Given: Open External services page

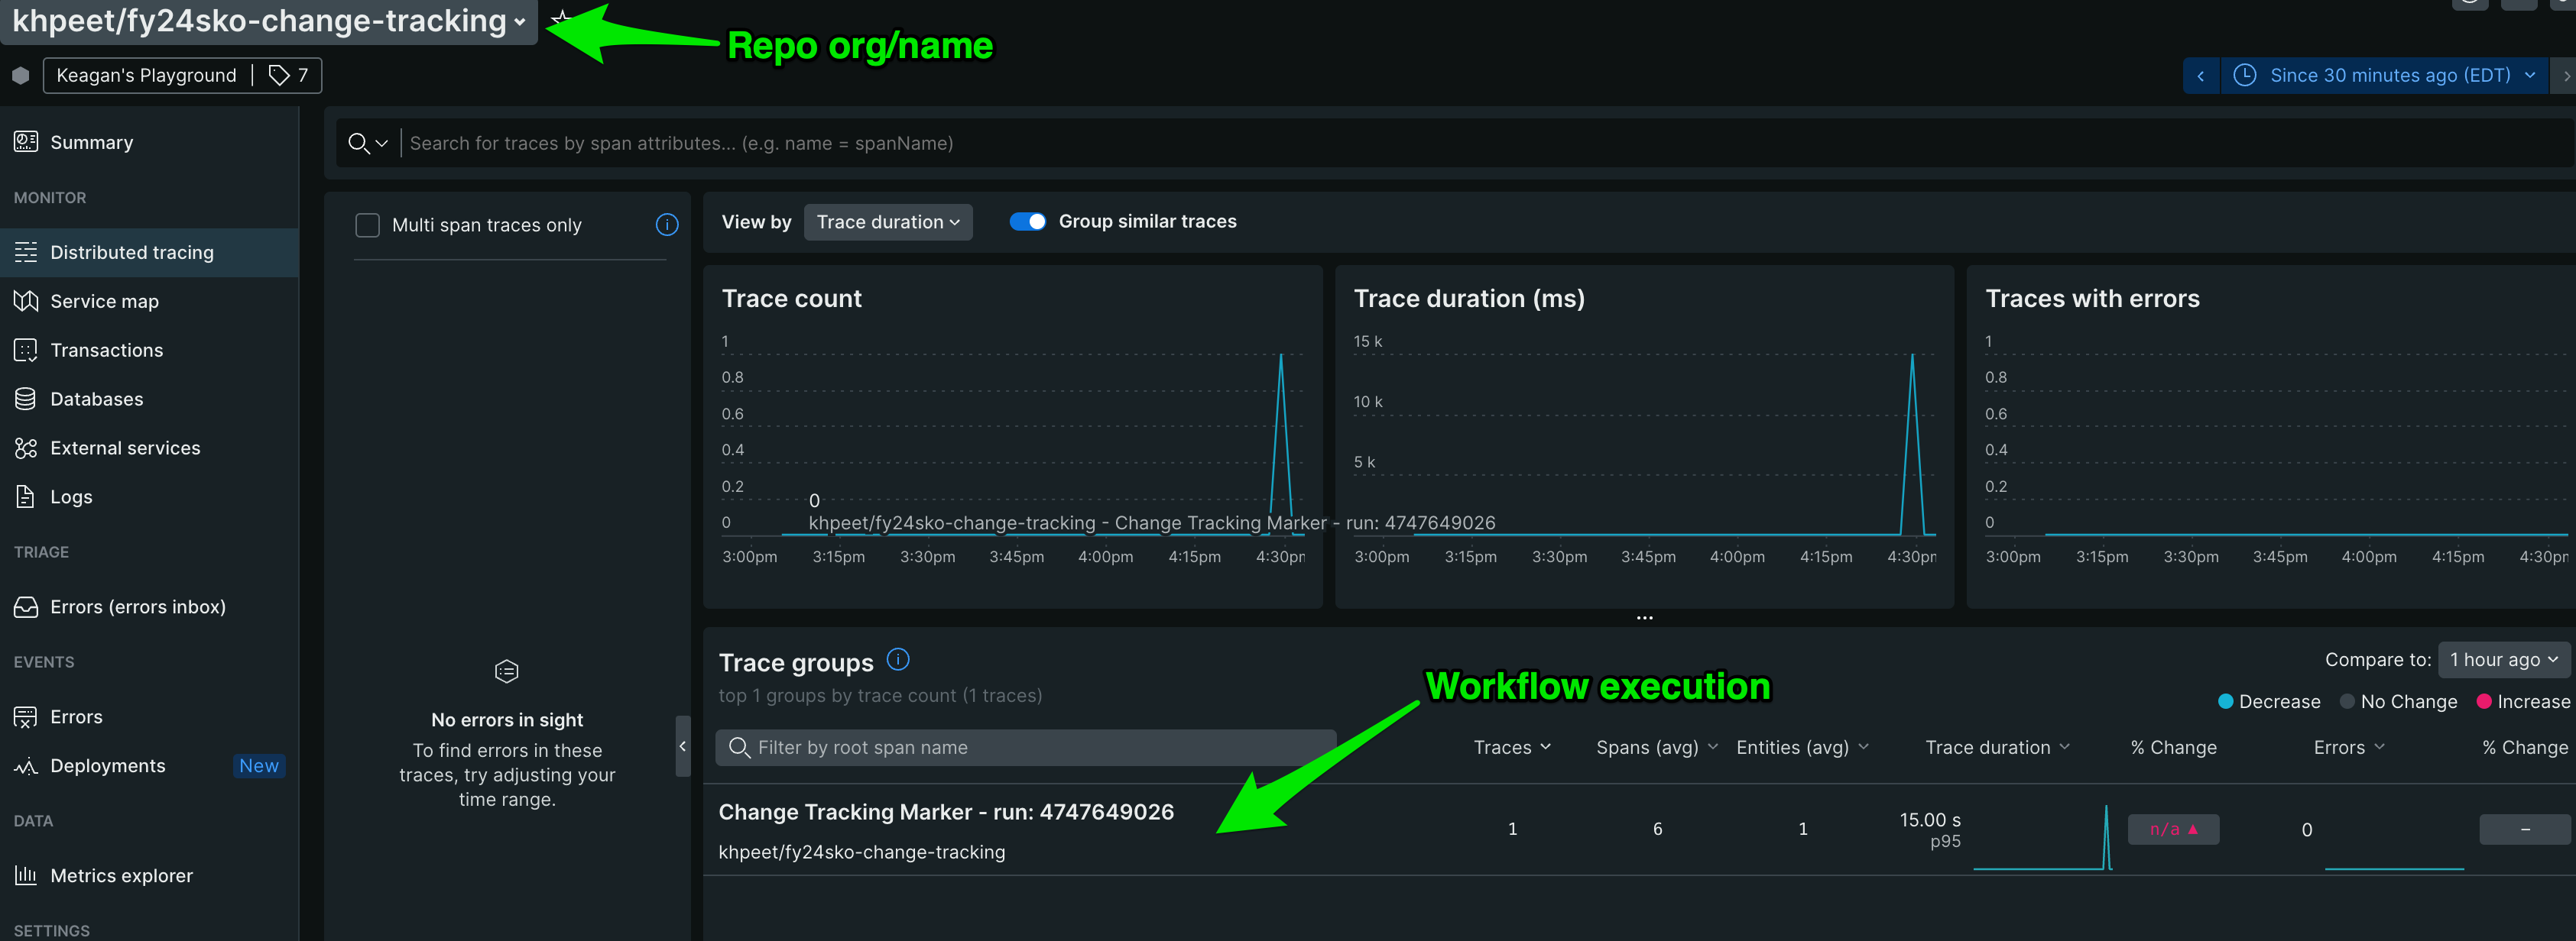Looking at the screenshot, I should point(124,448).
